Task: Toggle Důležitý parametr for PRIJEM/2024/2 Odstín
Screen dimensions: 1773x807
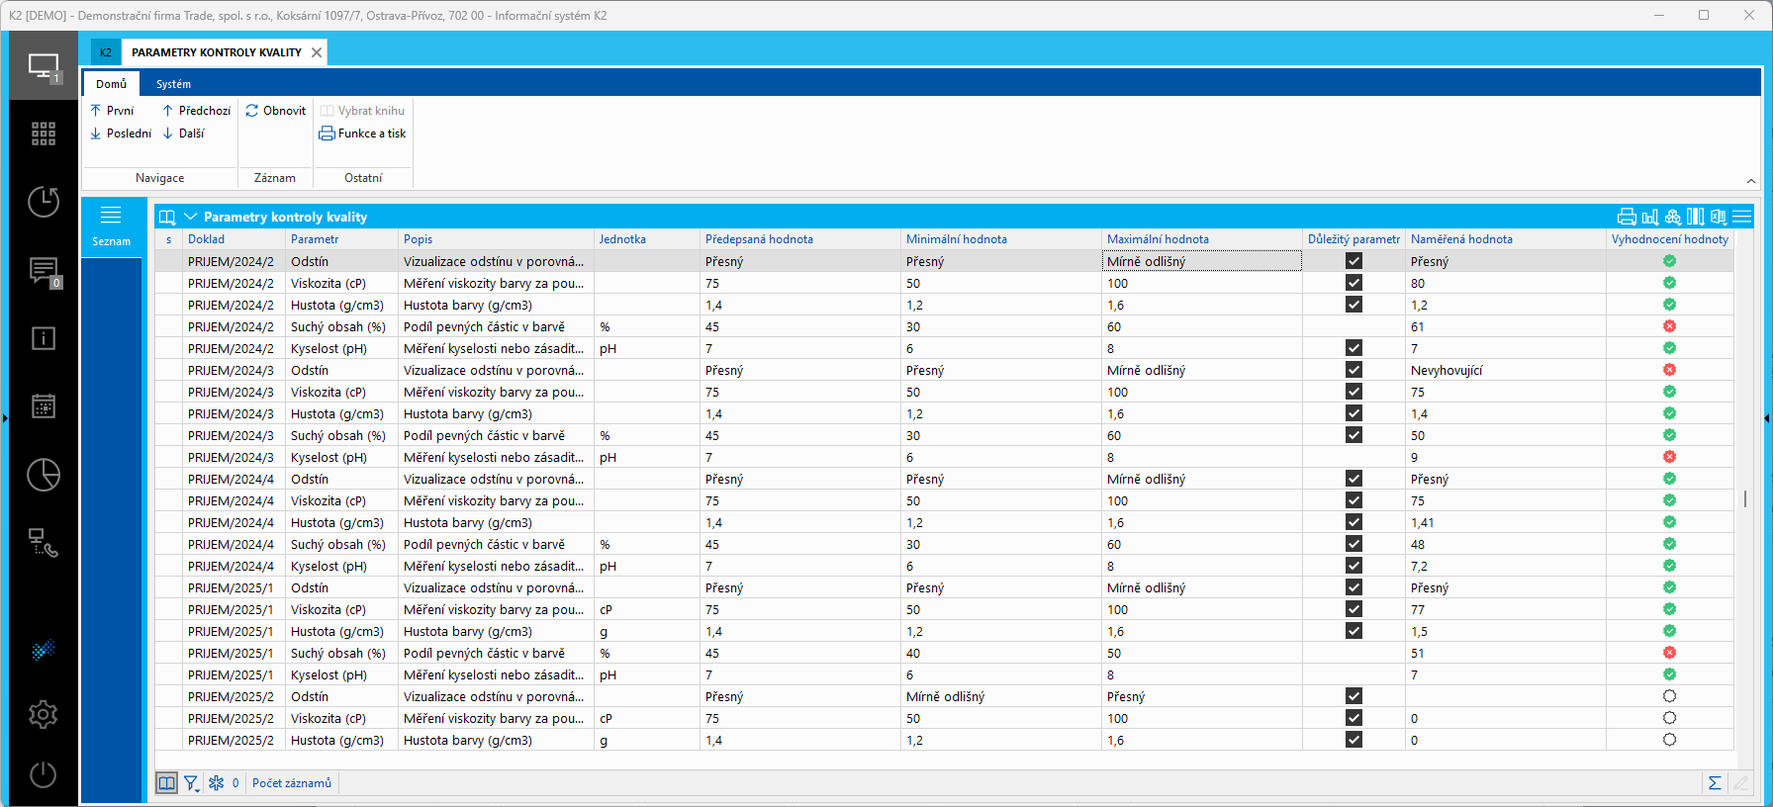Action: coord(1354,261)
